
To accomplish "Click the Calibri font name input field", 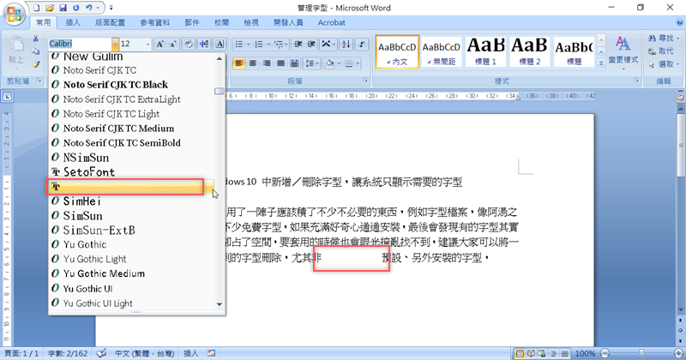I will click(x=80, y=44).
